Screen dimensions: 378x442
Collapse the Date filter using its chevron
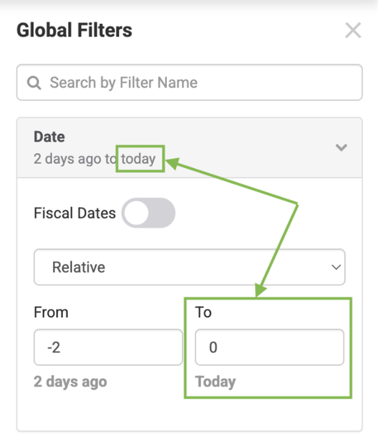pos(341,148)
